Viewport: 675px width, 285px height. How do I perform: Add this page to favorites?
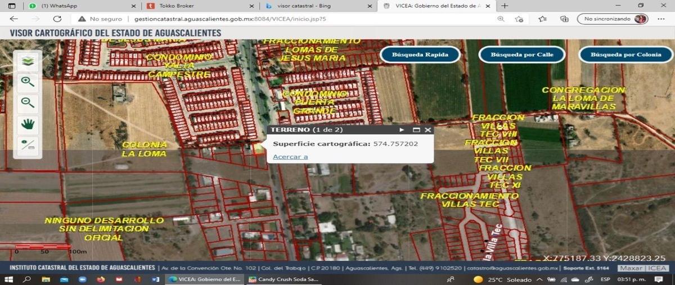[x=519, y=19]
